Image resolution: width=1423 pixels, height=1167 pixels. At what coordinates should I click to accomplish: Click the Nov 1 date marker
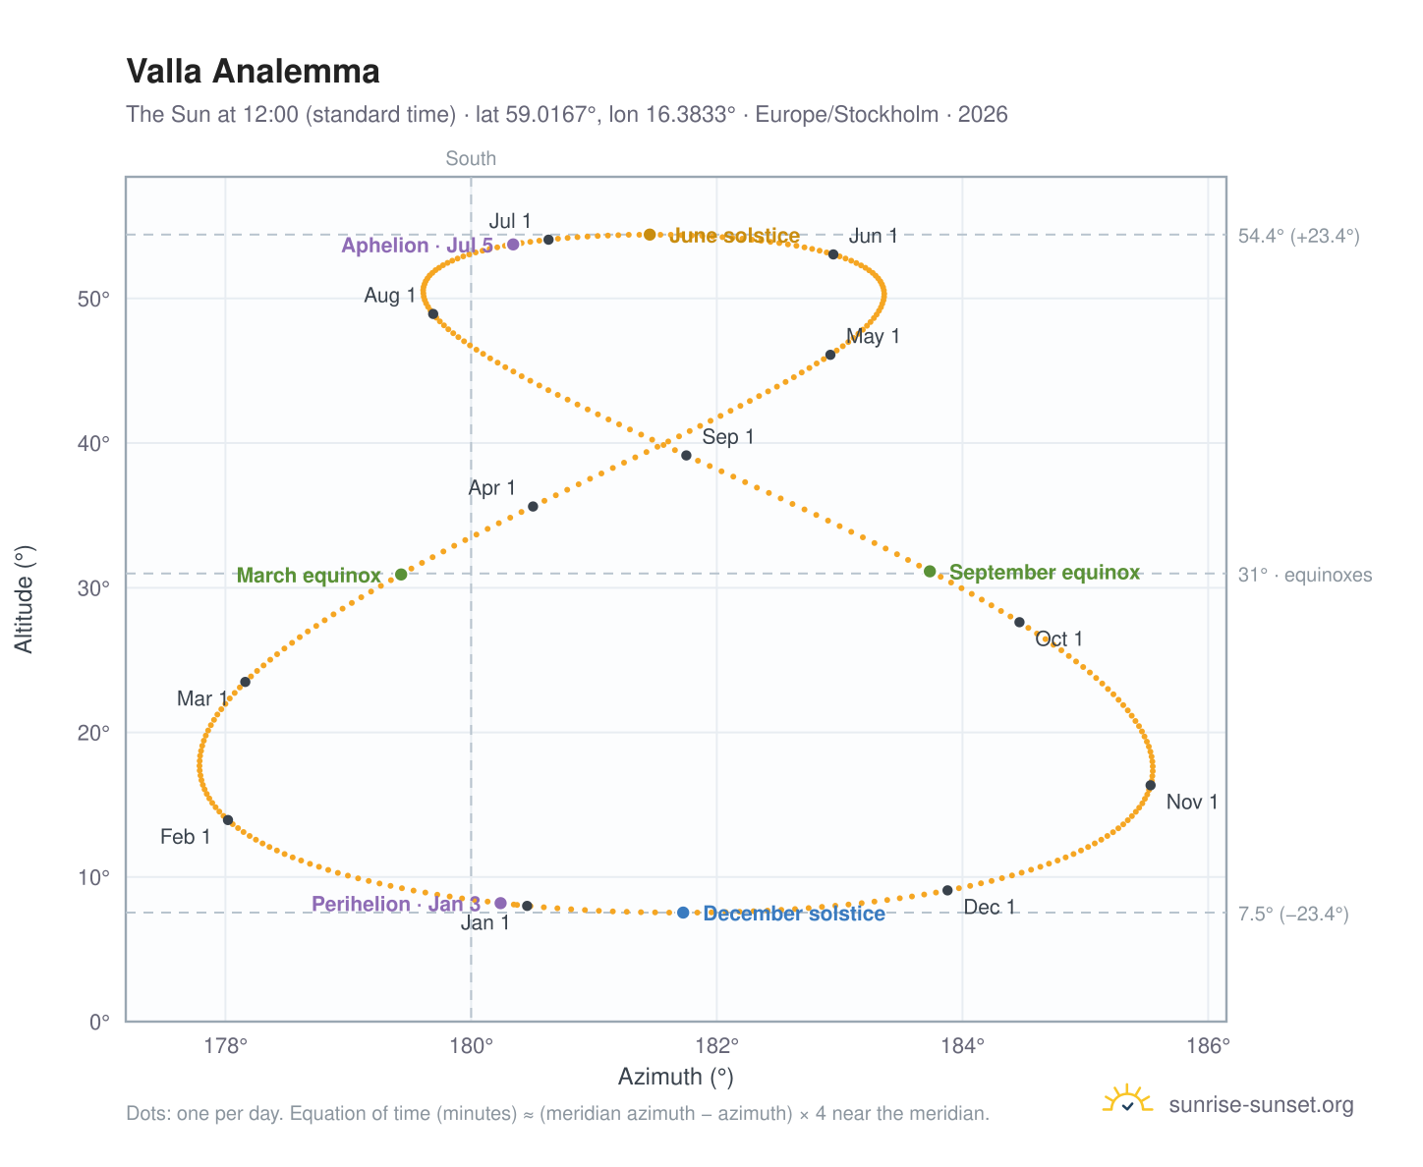pos(1150,785)
